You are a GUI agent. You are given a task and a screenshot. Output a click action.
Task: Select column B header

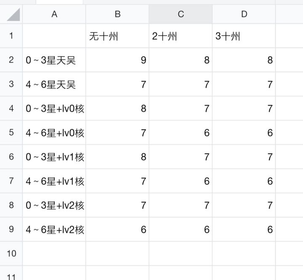point(117,14)
